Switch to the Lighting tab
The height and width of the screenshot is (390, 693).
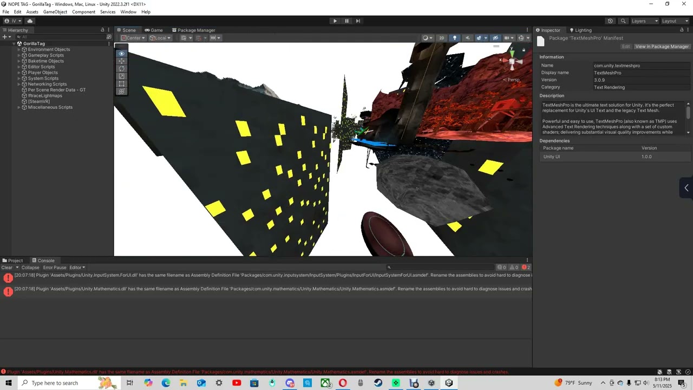pyautogui.click(x=580, y=30)
